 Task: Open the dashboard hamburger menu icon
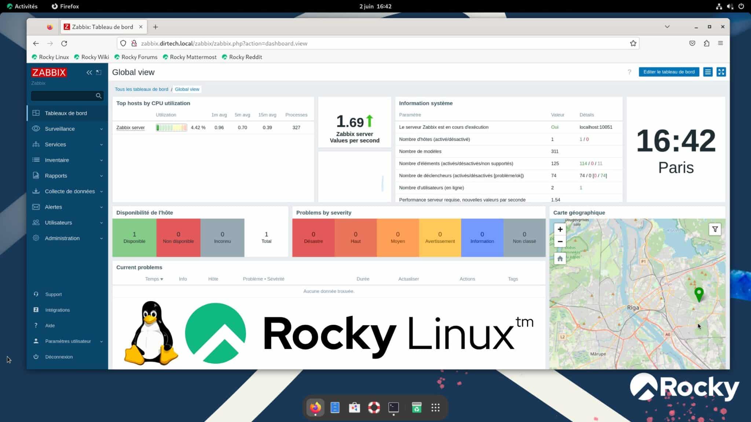(x=707, y=72)
